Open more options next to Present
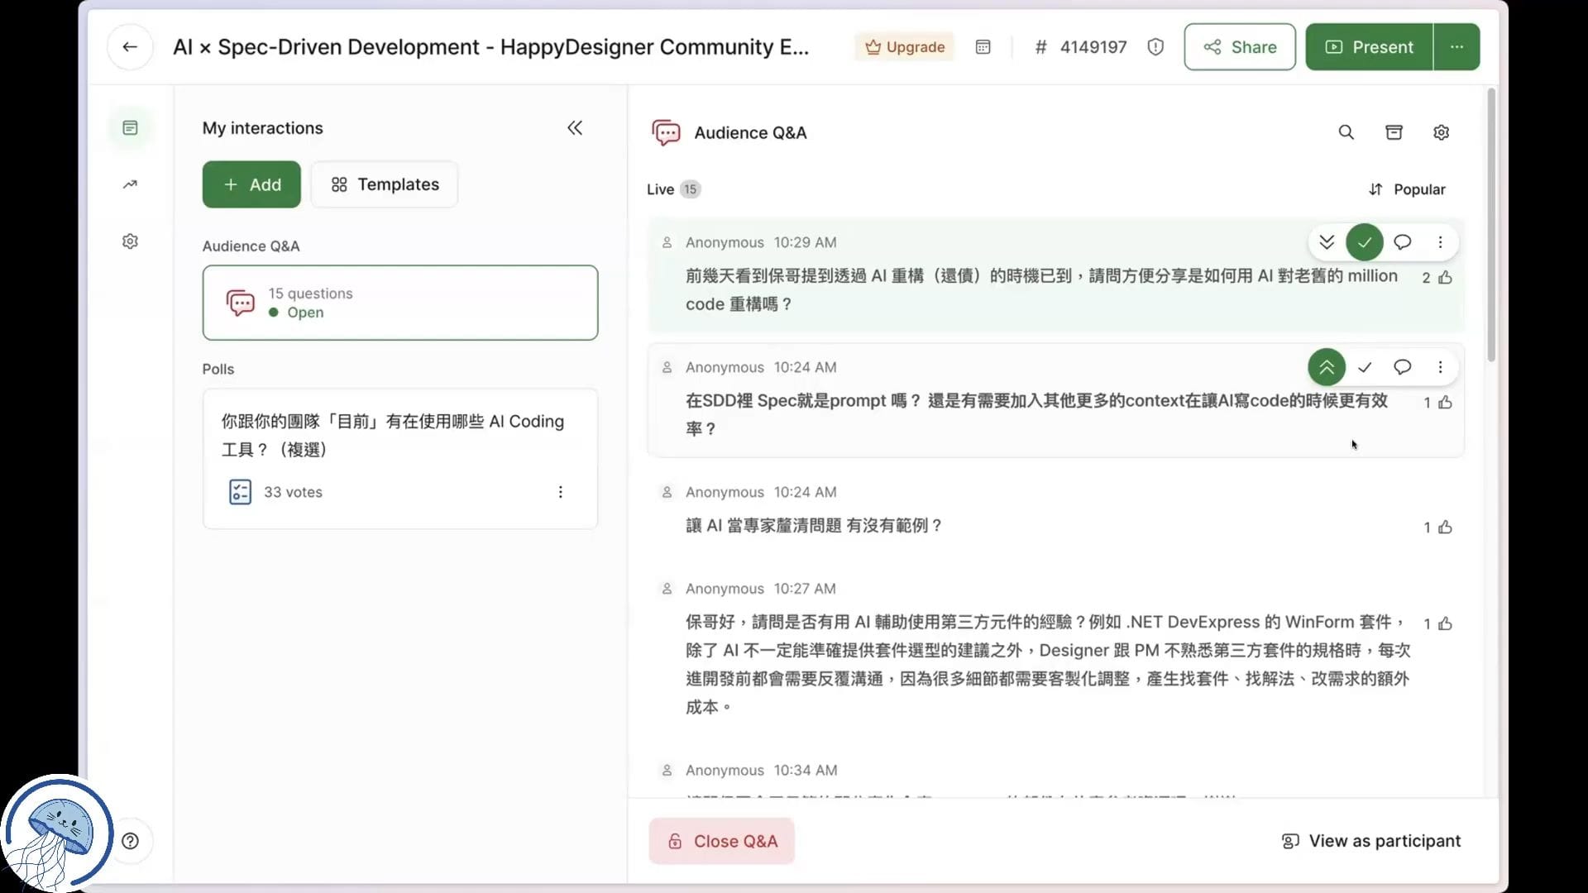 (1456, 47)
